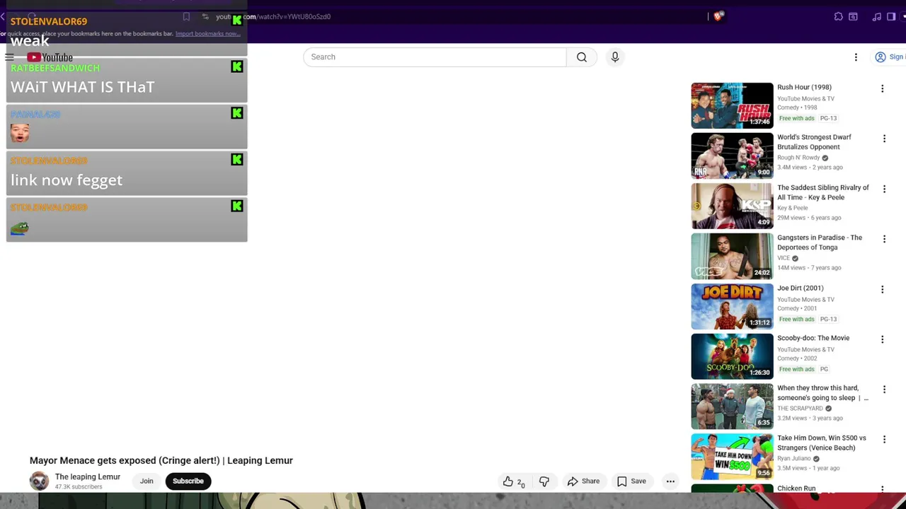Open YouTube settings three-dot menu in header
The image size is (906, 509).
click(x=856, y=57)
